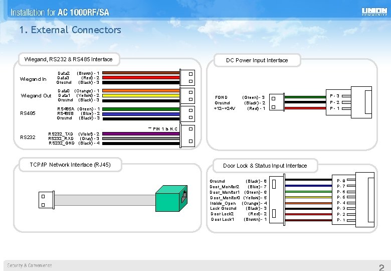Screen dimensions: 391x271
Task: Click the yellow Door_Monitor0 wire
Action: [308, 197]
